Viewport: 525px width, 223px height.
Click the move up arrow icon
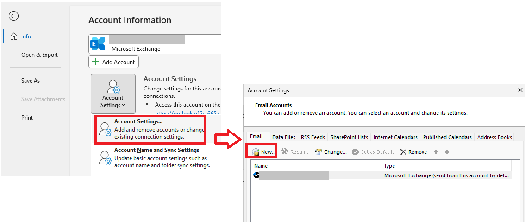click(x=436, y=152)
